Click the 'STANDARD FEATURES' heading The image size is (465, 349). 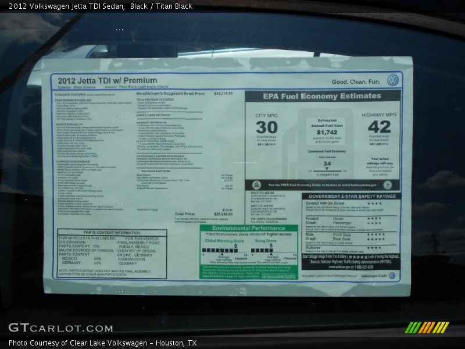coord(70,94)
